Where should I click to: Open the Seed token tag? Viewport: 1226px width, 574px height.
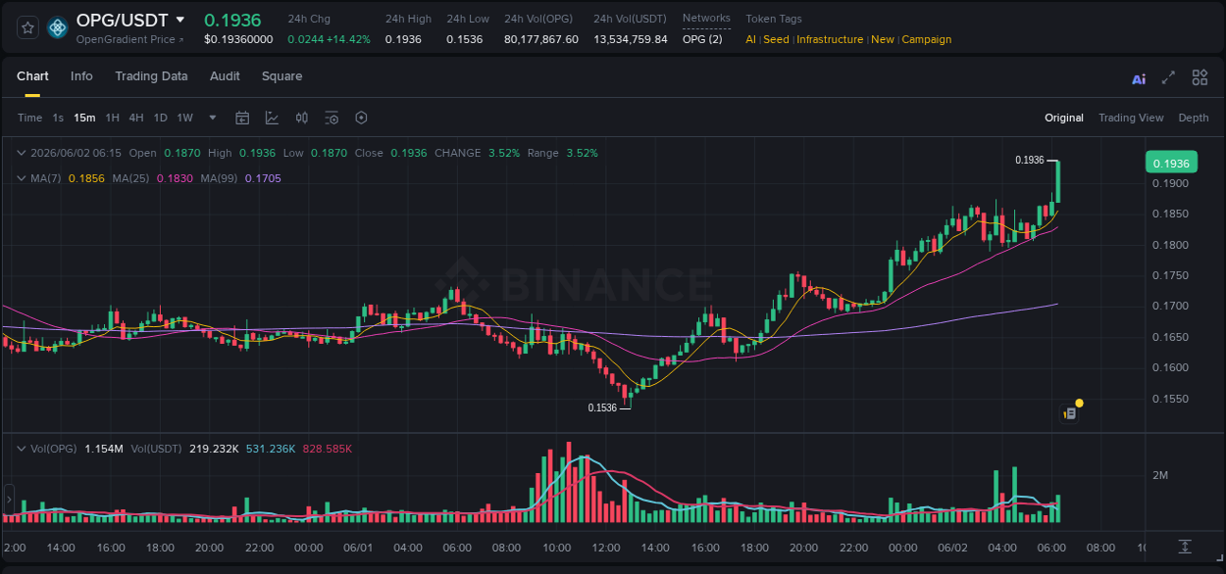(776, 39)
